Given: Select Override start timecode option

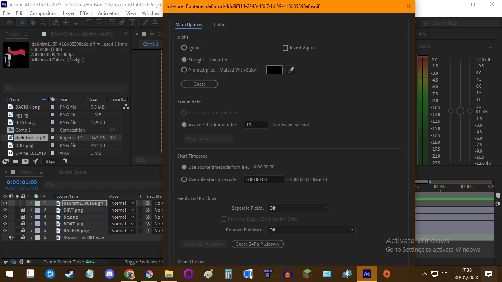Looking at the screenshot, I should (x=184, y=179).
